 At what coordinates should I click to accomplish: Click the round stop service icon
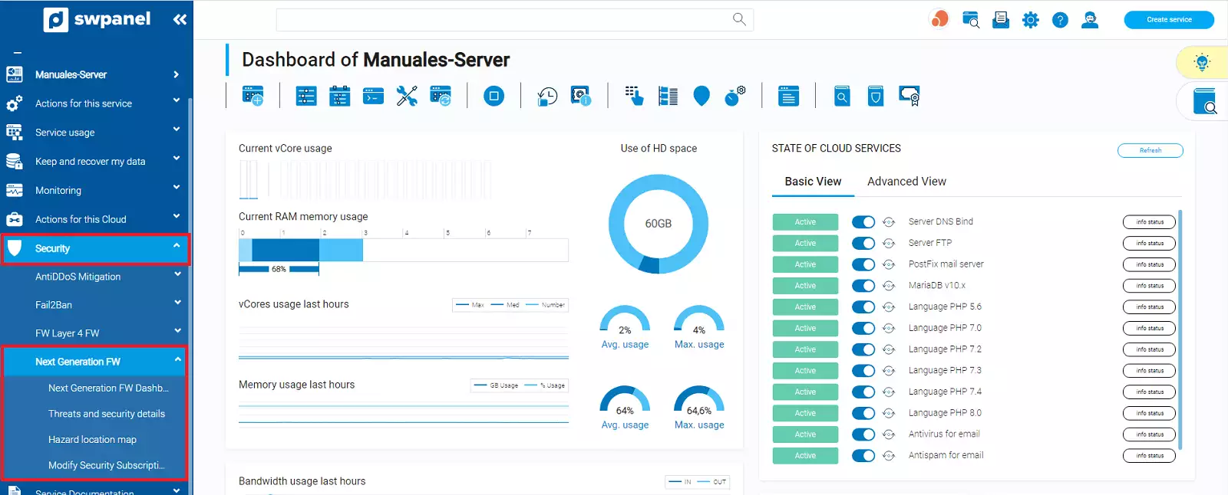coord(494,96)
